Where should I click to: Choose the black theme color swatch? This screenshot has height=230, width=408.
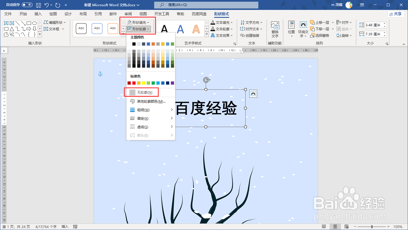coord(134,44)
